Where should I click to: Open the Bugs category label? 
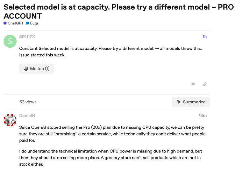34,23
